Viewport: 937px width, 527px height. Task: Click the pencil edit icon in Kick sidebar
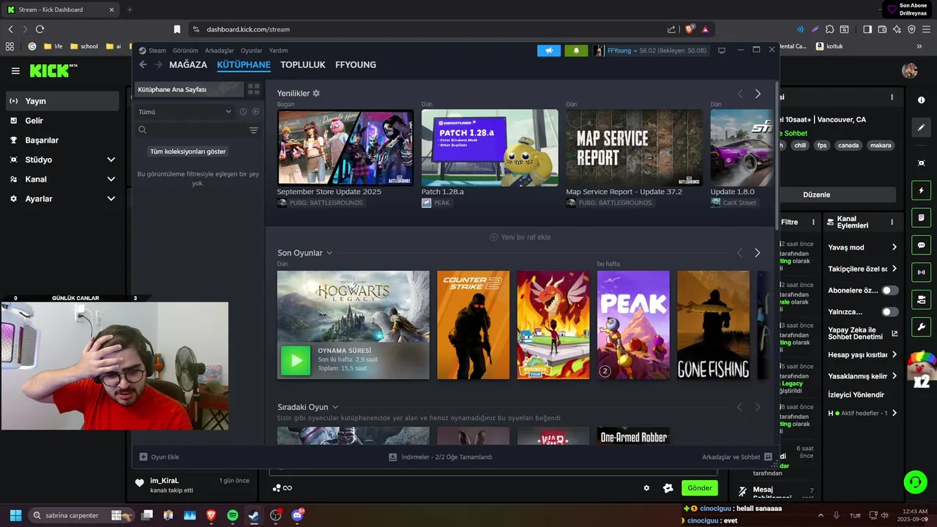click(x=921, y=127)
